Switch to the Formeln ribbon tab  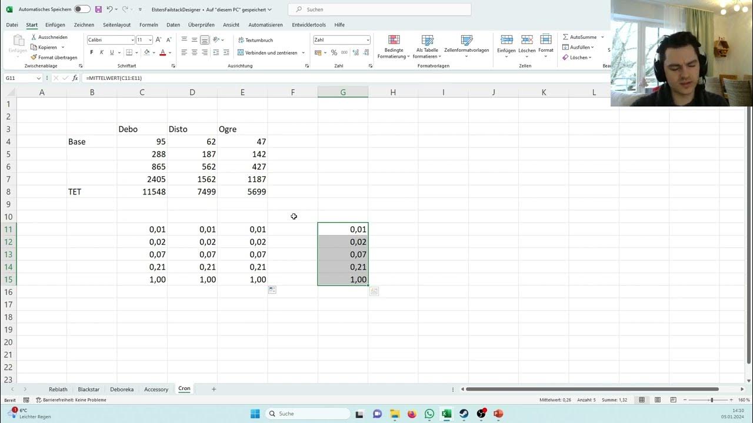pos(149,25)
